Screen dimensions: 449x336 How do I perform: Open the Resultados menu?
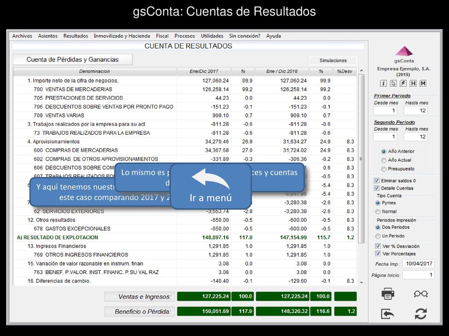point(75,36)
